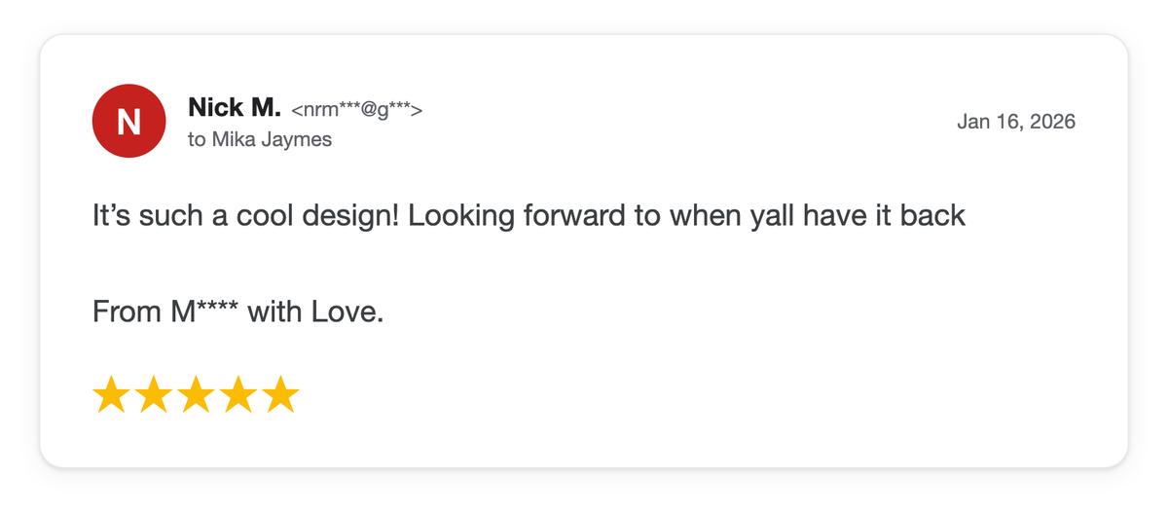Image resolution: width=1168 pixels, height=513 pixels.
Task: Click the Jan 16, 2026 date
Action: 1016,122
